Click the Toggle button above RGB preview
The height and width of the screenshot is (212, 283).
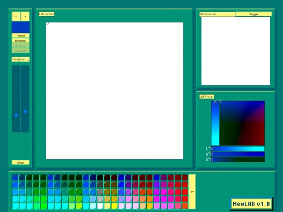(254, 14)
